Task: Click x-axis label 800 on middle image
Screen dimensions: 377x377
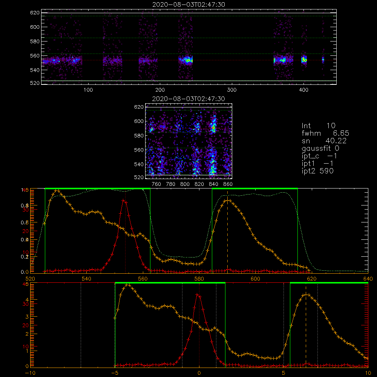Action: tap(185, 184)
